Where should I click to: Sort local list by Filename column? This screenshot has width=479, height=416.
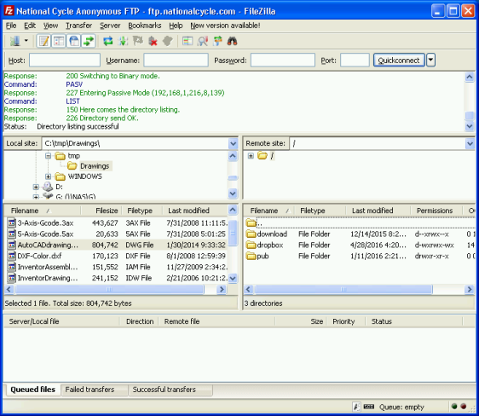pos(43,211)
